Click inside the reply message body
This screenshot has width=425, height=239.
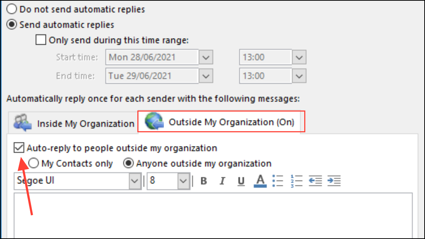(x=213, y=214)
